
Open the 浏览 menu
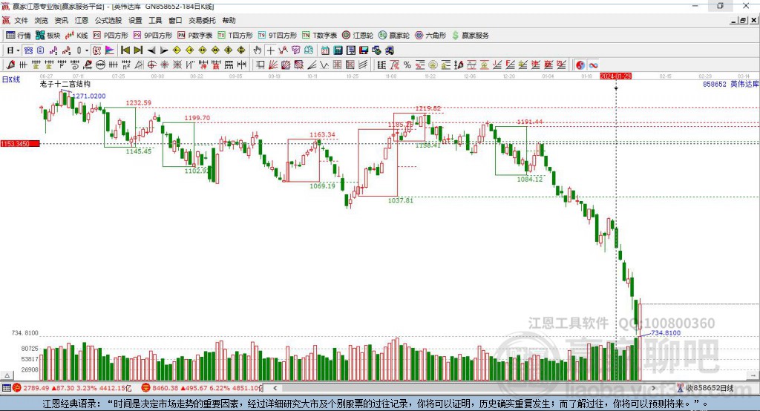pos(42,20)
